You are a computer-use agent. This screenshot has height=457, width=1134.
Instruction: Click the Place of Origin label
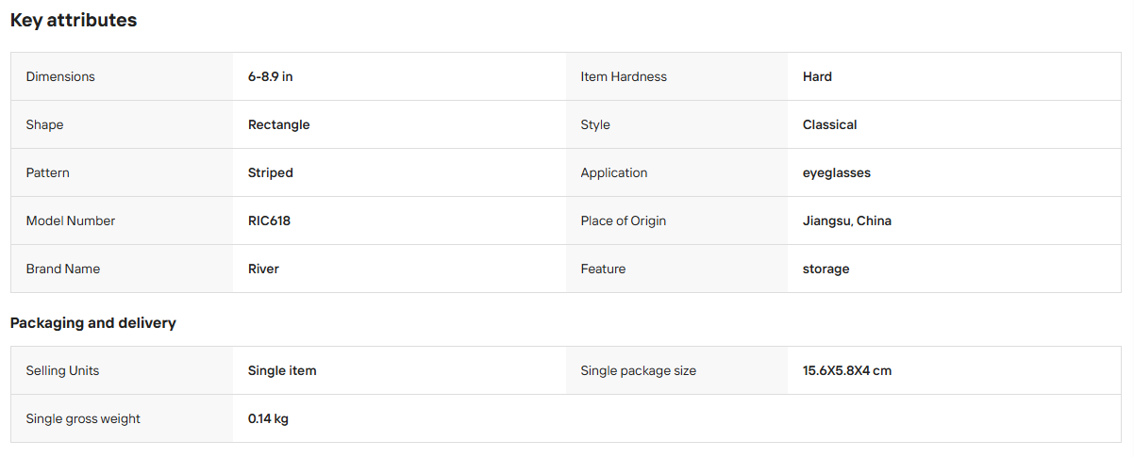tap(624, 220)
